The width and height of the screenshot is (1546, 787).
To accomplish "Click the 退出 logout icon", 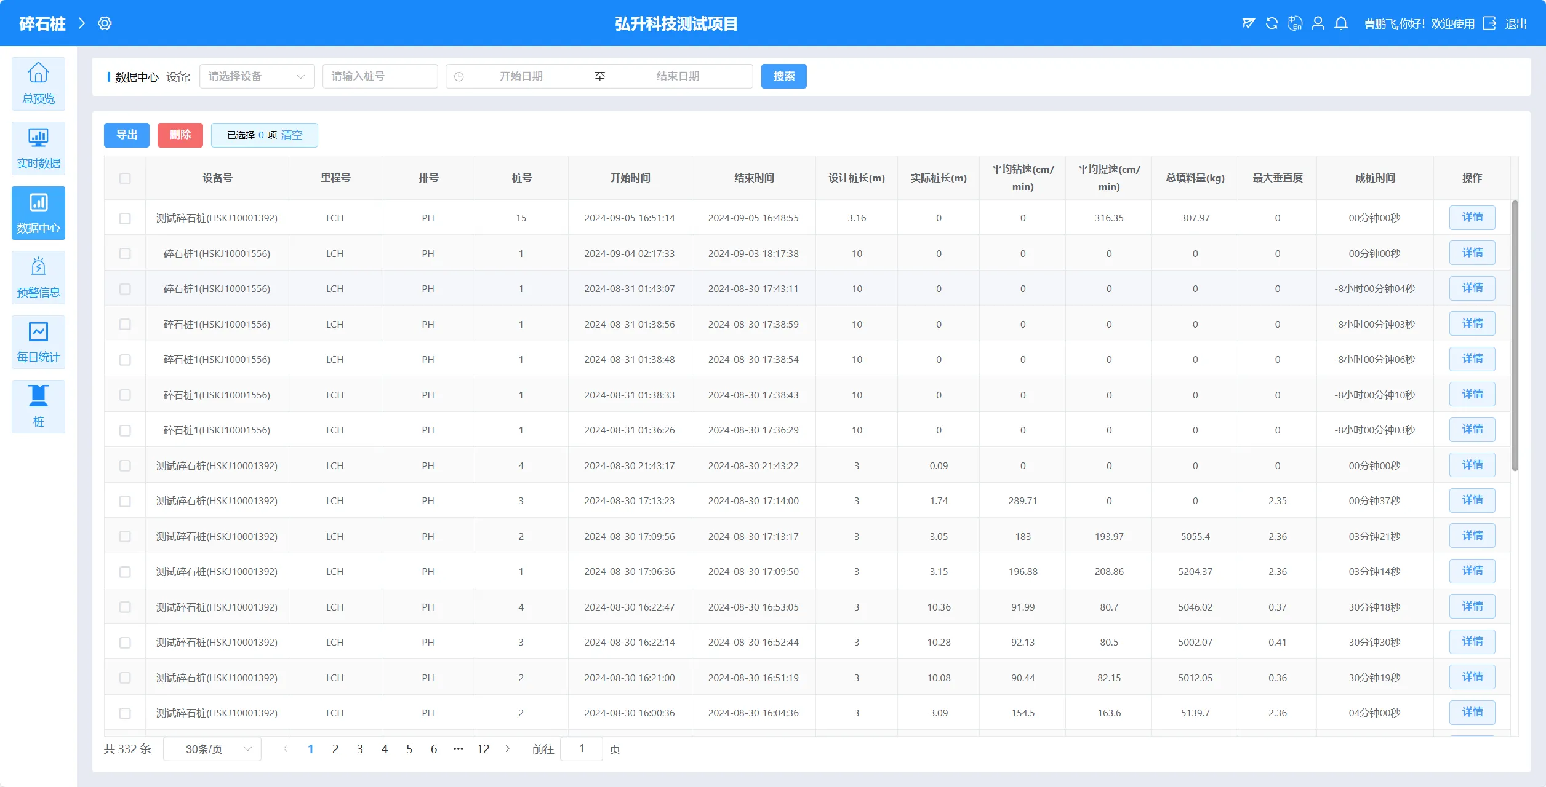I will [x=1489, y=23].
